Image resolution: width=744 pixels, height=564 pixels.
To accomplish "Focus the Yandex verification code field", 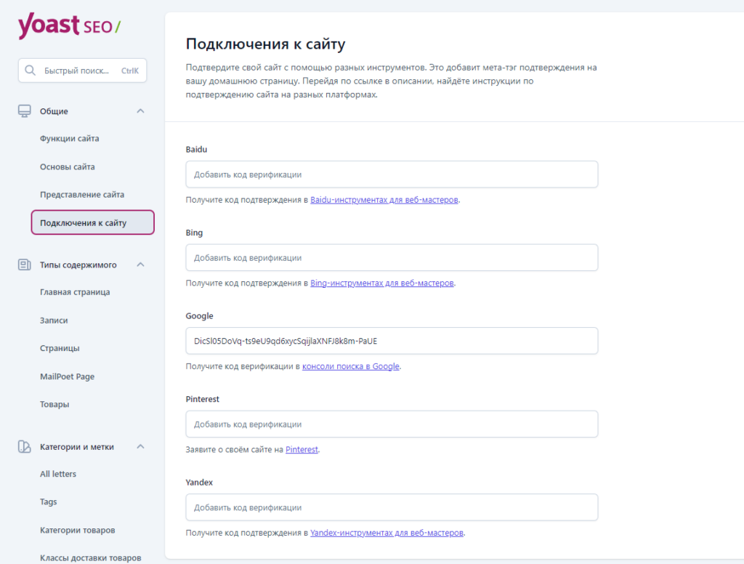I will [392, 507].
